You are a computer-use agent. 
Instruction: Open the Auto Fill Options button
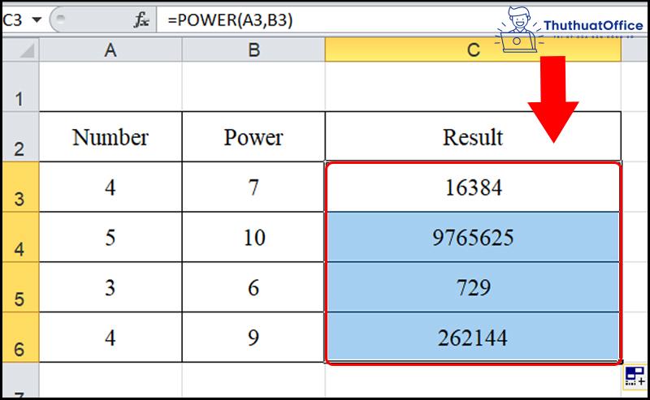tap(635, 376)
